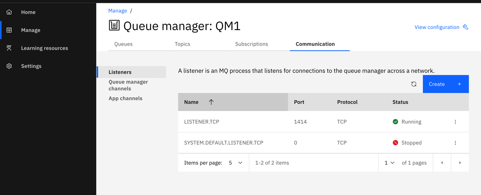Viewport: 481px width, 195px height.
Task: Click the Manage breadcrumb link
Action: pyautogui.click(x=118, y=10)
